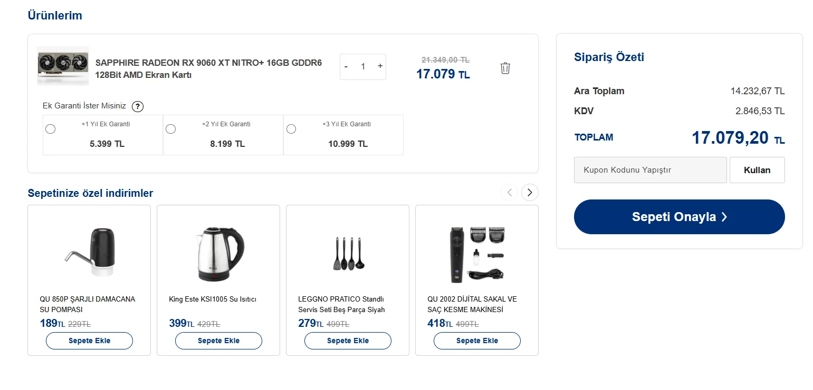Add LEGGNO PRATICO servis seti to cart

348,341
